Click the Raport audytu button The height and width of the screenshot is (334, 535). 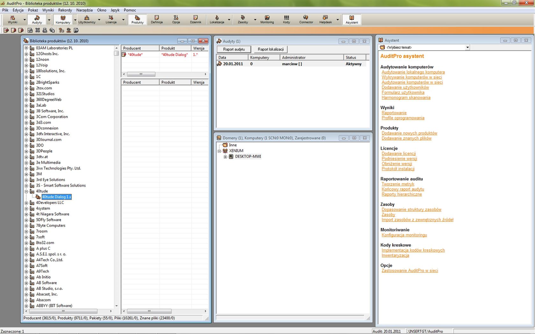234,49
